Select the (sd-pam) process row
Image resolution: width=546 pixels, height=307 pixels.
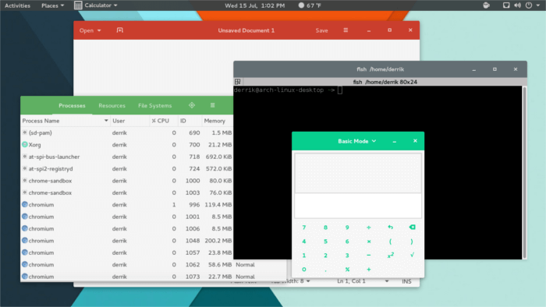coord(126,132)
